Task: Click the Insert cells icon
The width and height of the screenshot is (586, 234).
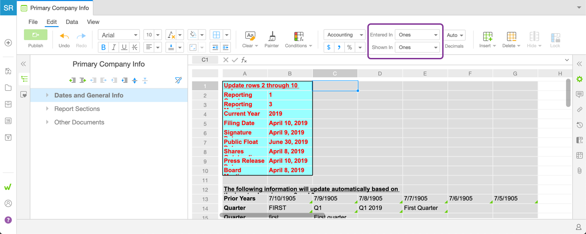Action: tap(487, 36)
